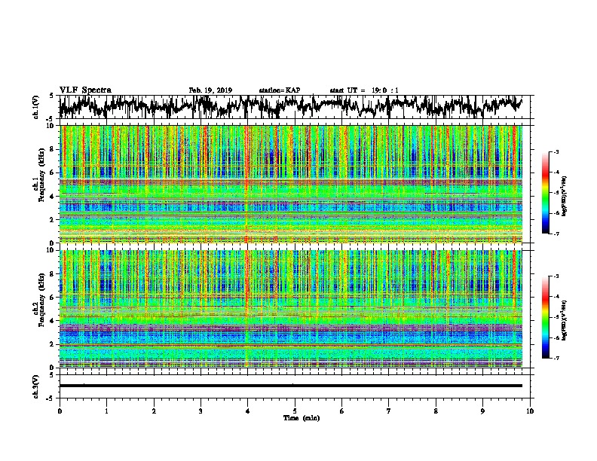
Task: Click the "station=KAP" header label
Action: pos(280,90)
